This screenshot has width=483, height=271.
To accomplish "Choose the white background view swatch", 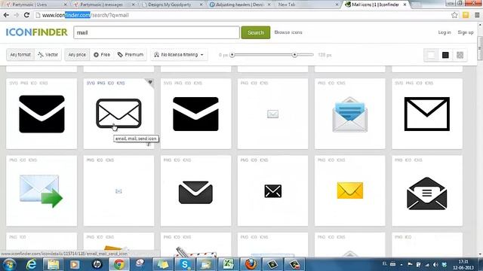I will [431, 55].
